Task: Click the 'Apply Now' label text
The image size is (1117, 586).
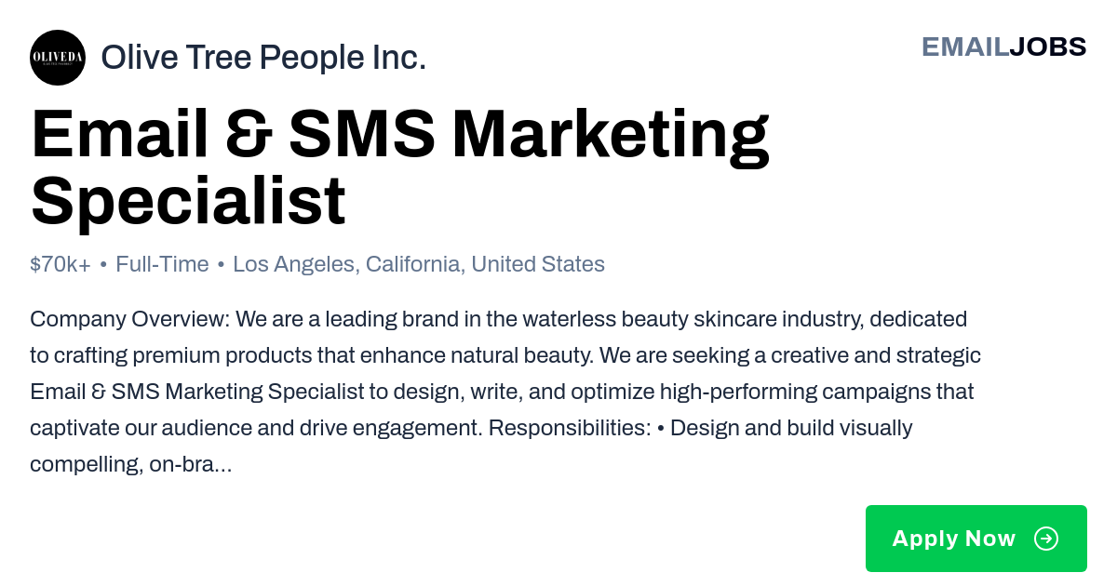Action: [x=954, y=539]
